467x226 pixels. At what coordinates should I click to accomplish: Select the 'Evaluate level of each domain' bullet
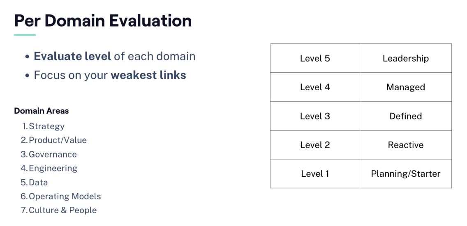114,56
